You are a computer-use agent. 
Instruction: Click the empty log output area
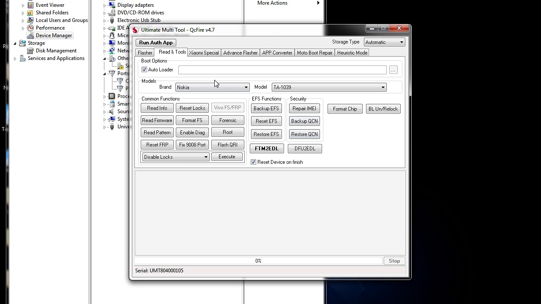click(x=270, y=213)
